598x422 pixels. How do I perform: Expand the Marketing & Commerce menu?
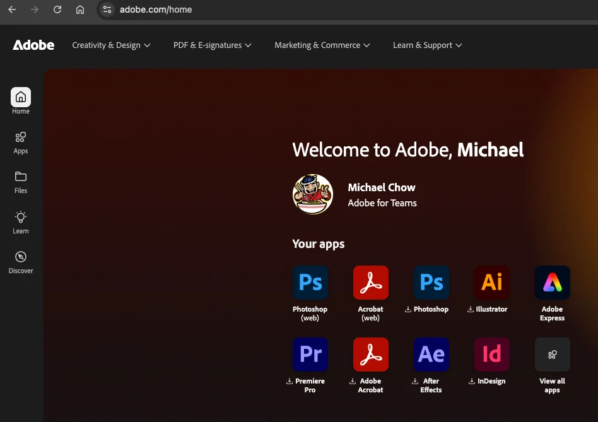pyautogui.click(x=322, y=45)
